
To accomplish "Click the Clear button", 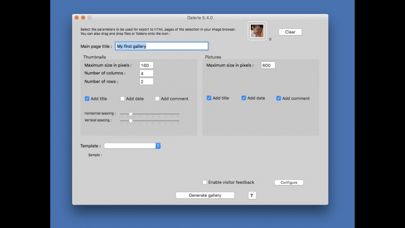I will [290, 32].
